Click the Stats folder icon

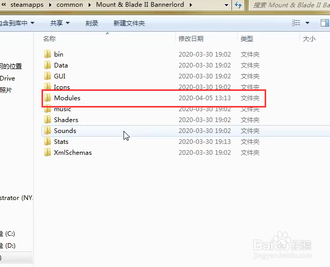coord(48,142)
